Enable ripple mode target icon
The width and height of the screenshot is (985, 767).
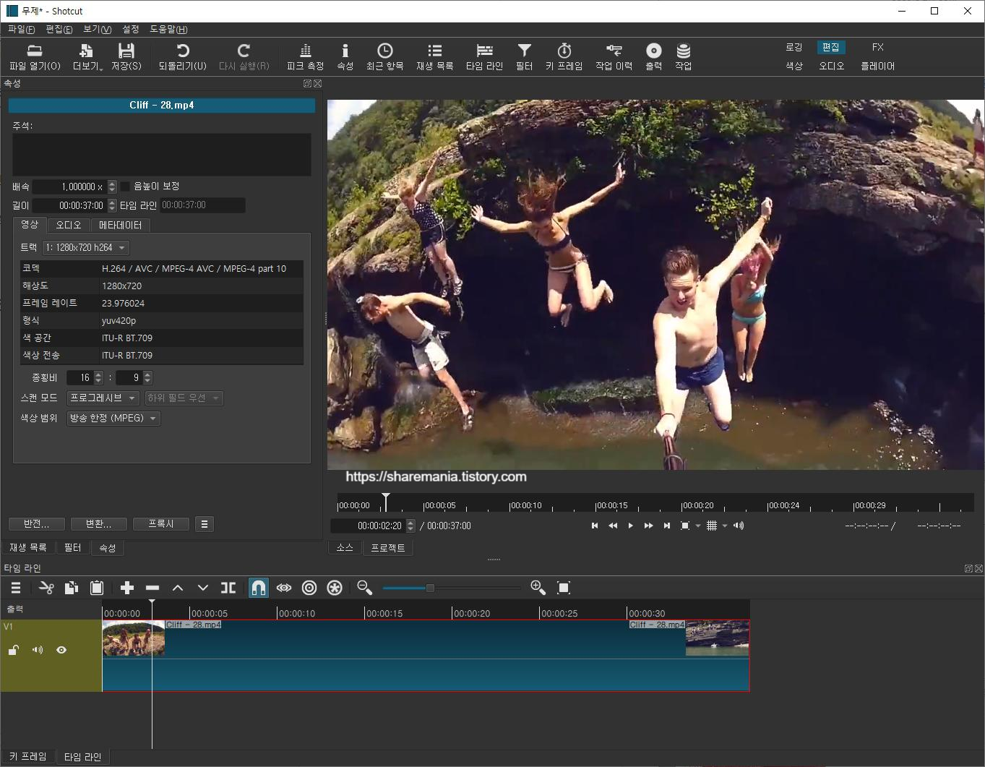point(309,588)
